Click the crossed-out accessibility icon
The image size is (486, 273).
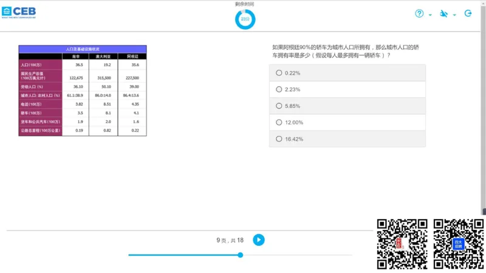click(443, 13)
